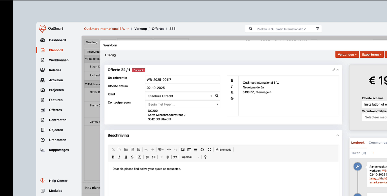Go back using the Terug link
387x196 pixels.
click(x=110, y=55)
